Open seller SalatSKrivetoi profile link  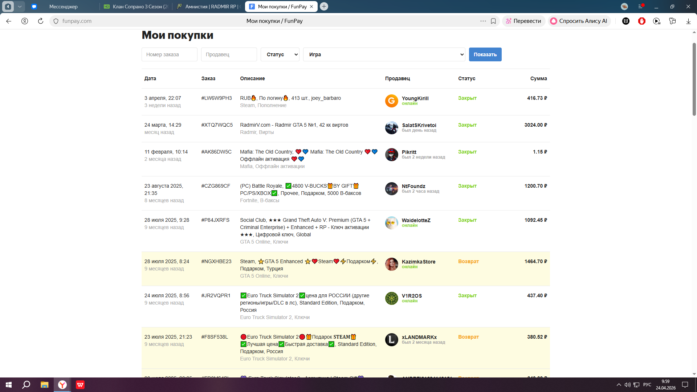[419, 125]
